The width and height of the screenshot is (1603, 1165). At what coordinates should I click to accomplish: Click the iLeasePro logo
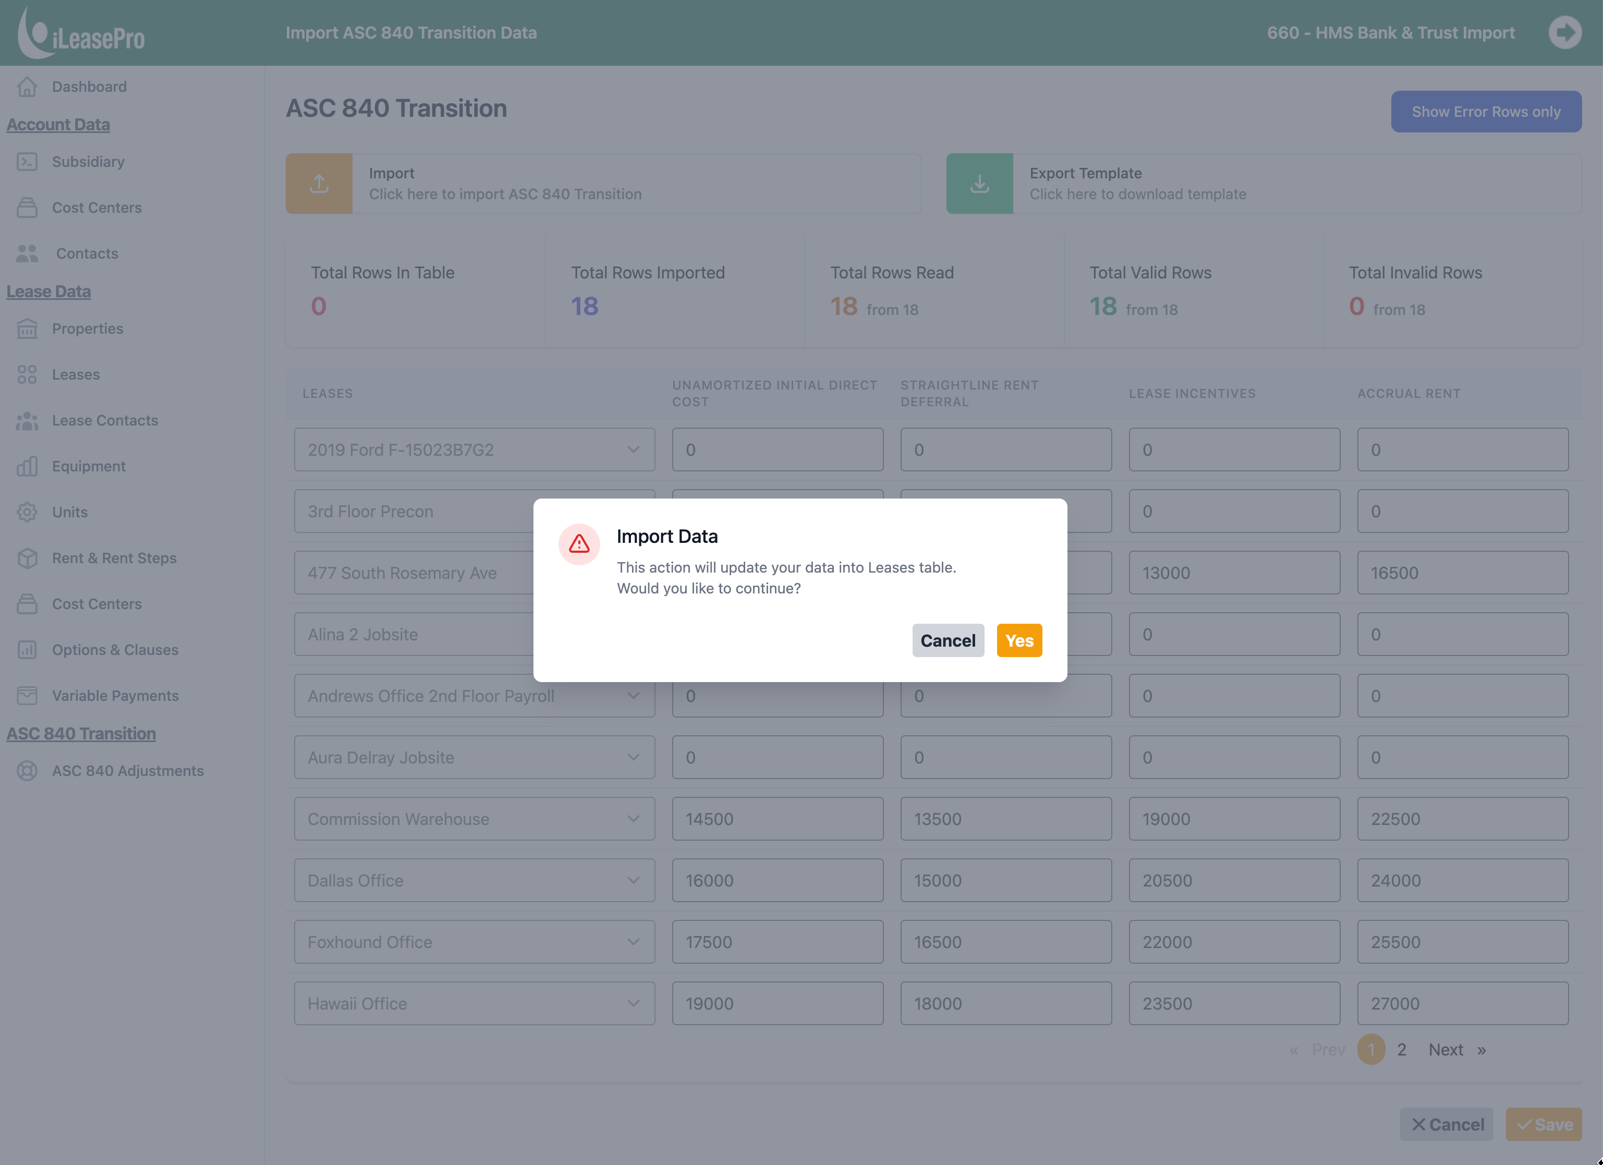pyautogui.click(x=81, y=32)
